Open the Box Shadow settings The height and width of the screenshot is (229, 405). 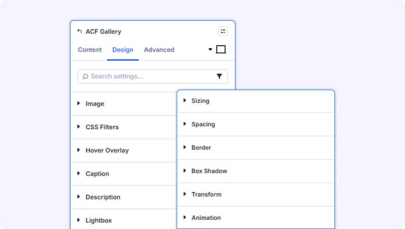256,171
